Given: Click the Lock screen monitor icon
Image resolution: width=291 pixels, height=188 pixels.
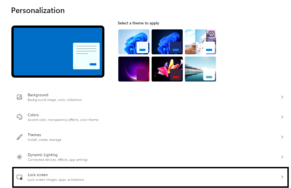Looking at the screenshot, I should point(19,177).
